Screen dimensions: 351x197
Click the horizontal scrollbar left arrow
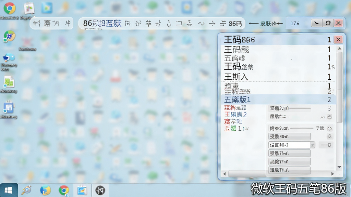pyautogui.click(x=224, y=173)
